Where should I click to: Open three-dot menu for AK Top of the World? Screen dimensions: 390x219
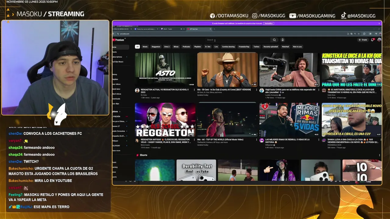[x=256, y=140]
